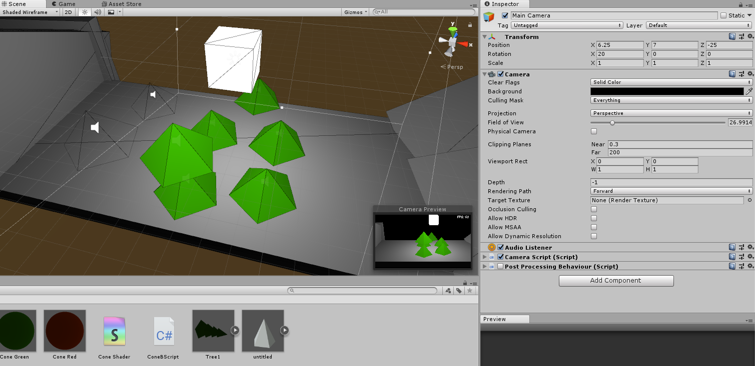This screenshot has width=755, height=366.
Task: Open Audio Listener preset selector icon
Action: point(741,247)
